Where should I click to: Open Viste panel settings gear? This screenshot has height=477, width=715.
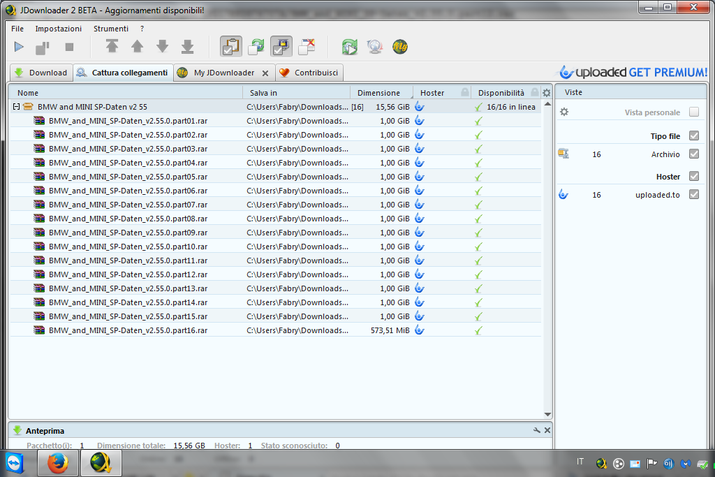click(564, 112)
